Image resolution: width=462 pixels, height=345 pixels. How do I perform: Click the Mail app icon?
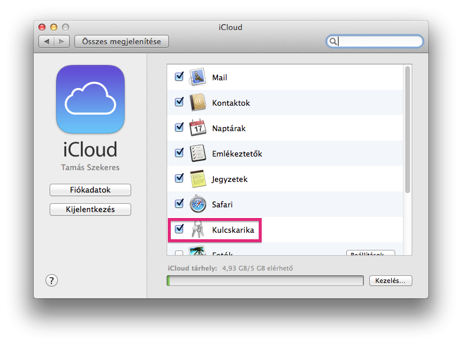(x=197, y=77)
